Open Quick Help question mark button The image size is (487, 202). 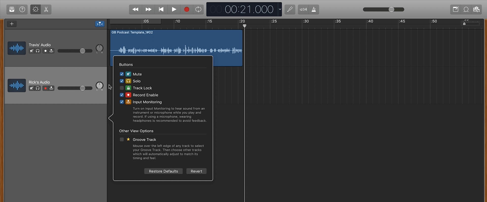point(22,9)
